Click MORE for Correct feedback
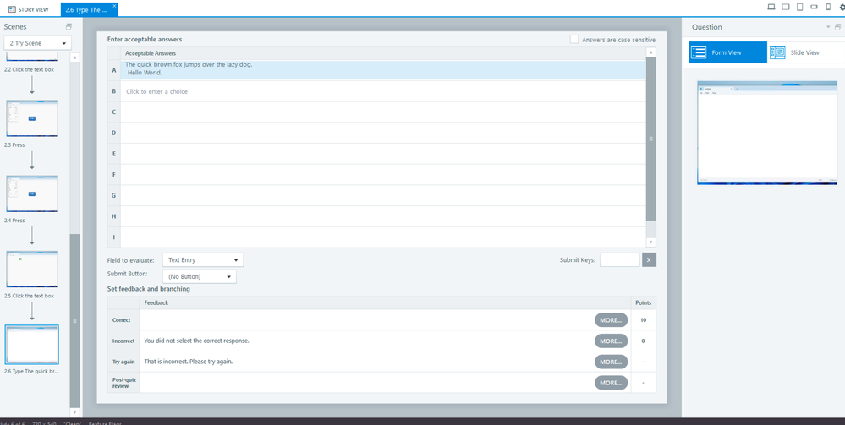The height and width of the screenshot is (425, 845). tap(611, 320)
